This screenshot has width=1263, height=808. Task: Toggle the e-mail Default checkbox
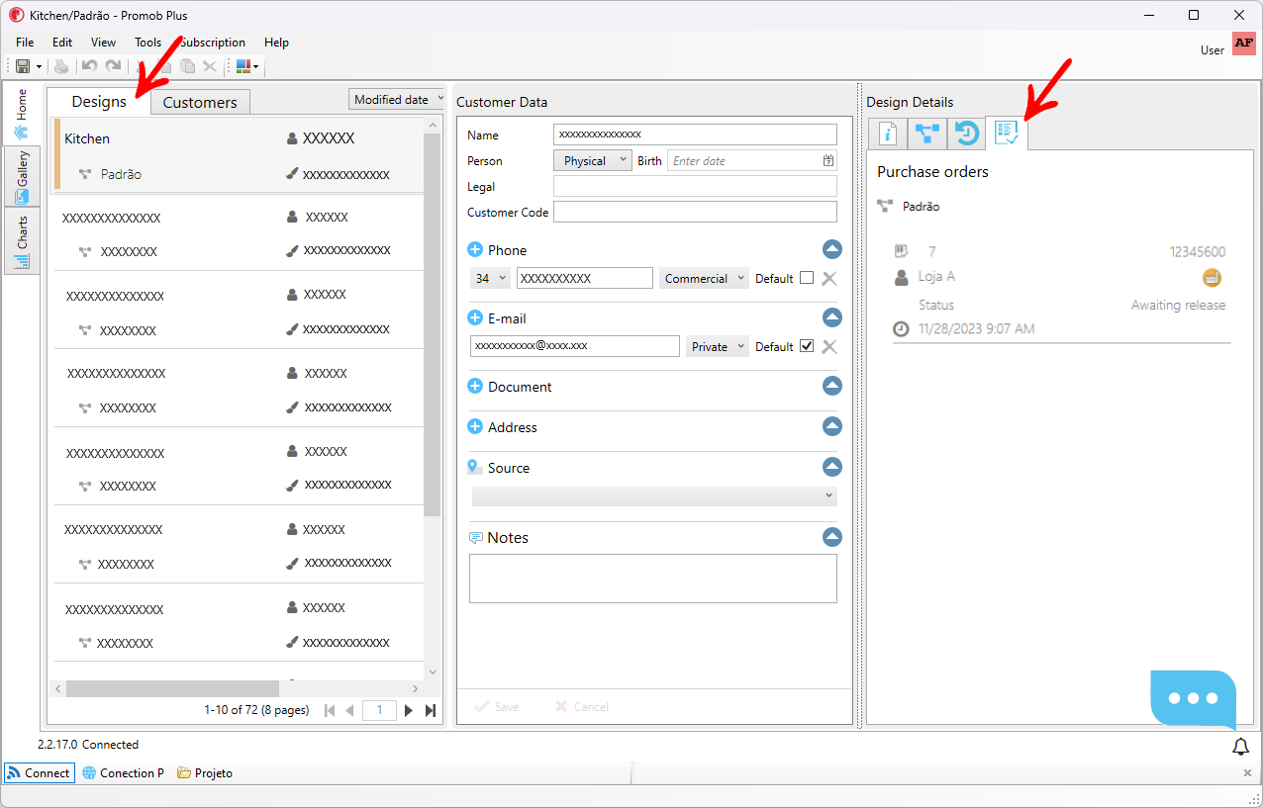pyautogui.click(x=807, y=346)
